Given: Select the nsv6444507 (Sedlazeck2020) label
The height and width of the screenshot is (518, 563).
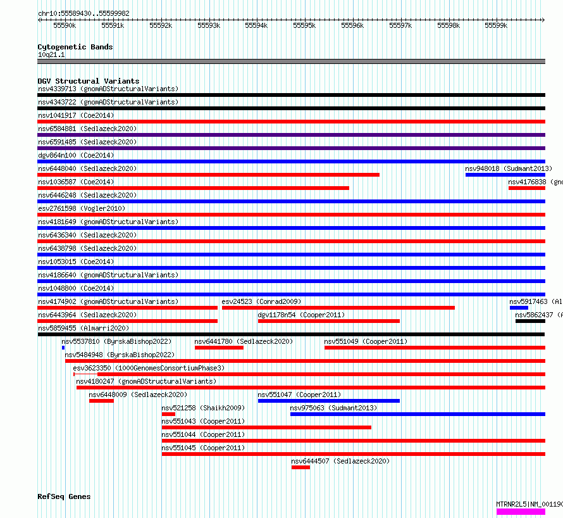Looking at the screenshot, I should click(340, 461).
